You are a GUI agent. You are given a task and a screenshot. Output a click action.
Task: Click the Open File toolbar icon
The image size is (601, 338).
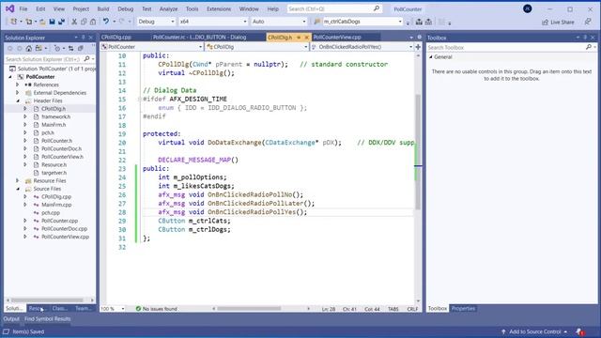[x=42, y=22]
